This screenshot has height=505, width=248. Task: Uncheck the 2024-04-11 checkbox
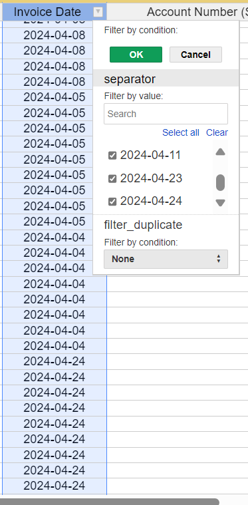point(112,156)
